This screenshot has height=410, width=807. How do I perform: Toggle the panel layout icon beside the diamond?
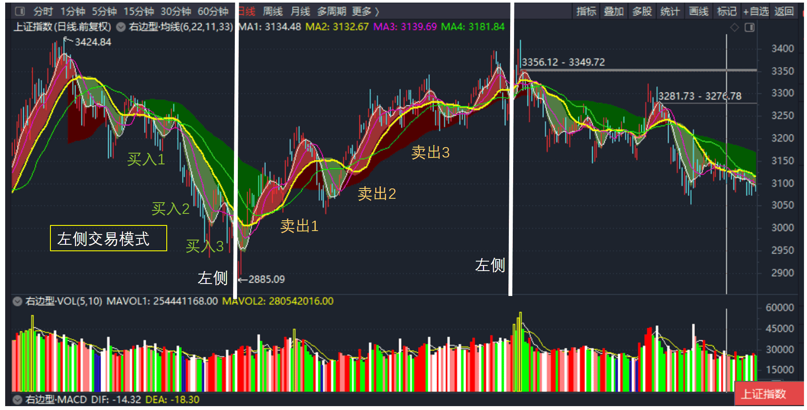tap(750, 28)
